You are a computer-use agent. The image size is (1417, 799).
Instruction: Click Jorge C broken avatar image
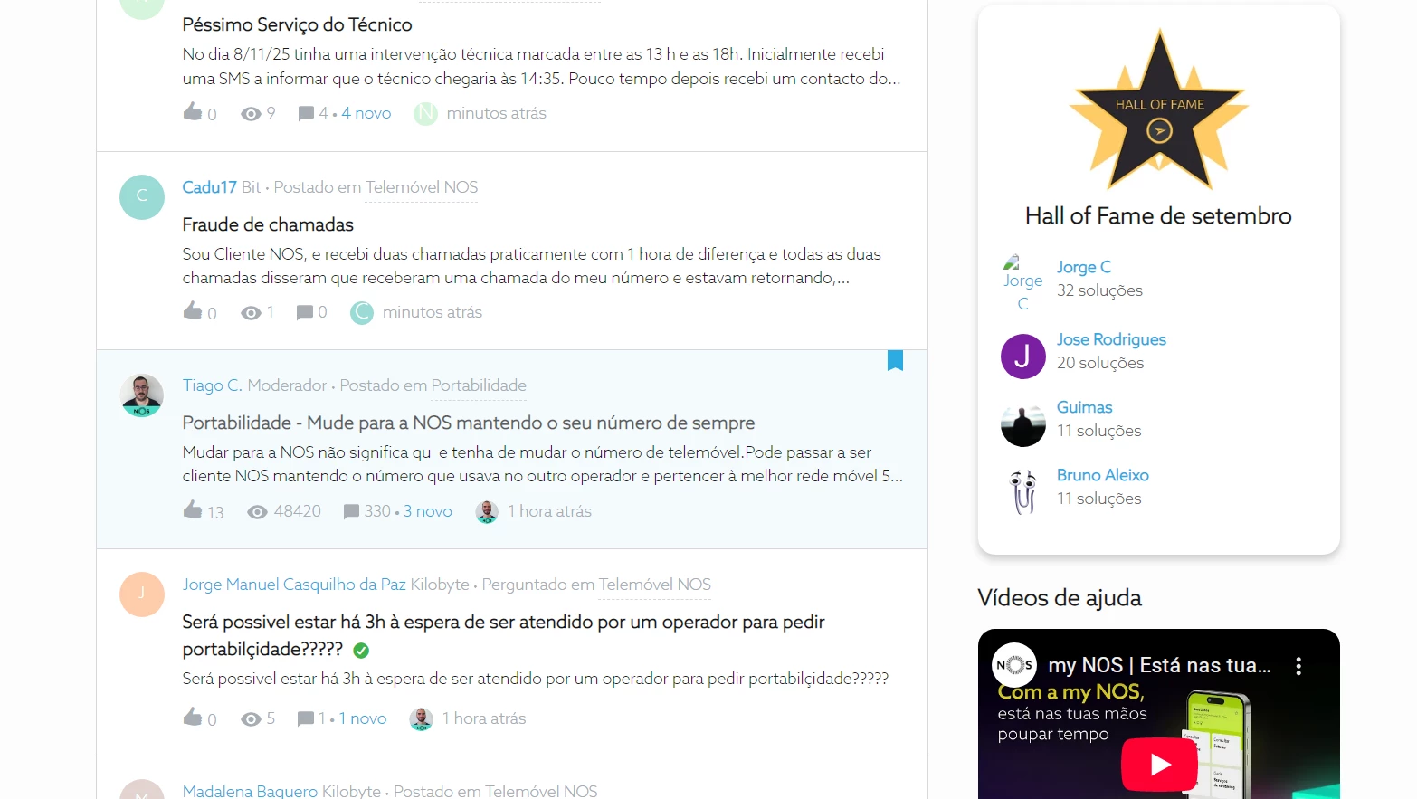[x=1023, y=283]
